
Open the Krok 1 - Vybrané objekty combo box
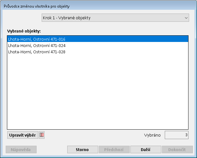point(115,18)
